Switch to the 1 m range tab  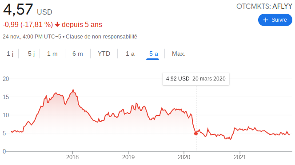coord(52,54)
